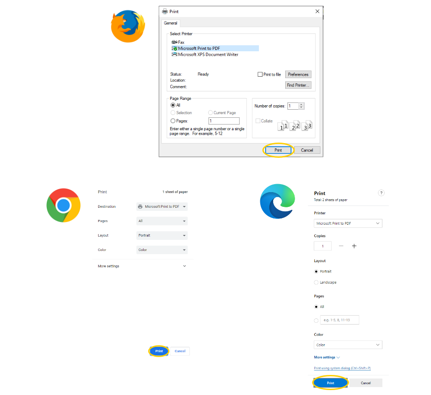Open the Chrome Pages dropdown
The width and height of the screenshot is (431, 395).
coord(162,221)
